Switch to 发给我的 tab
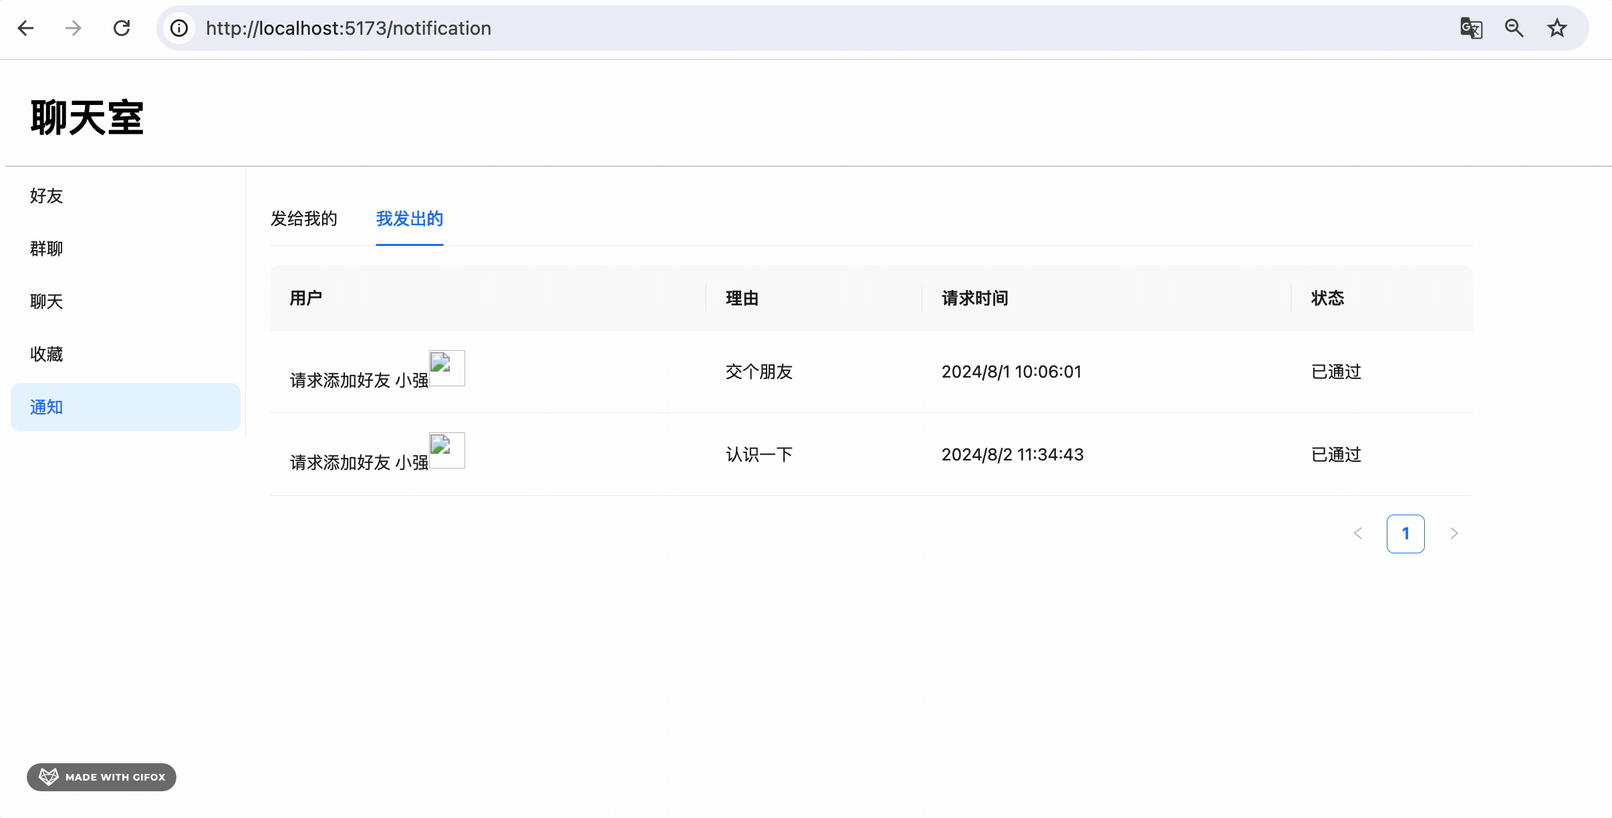The height and width of the screenshot is (818, 1612). click(303, 219)
